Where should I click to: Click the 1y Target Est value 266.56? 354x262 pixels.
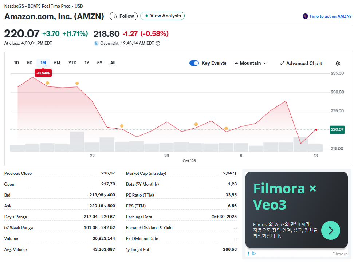(230, 249)
